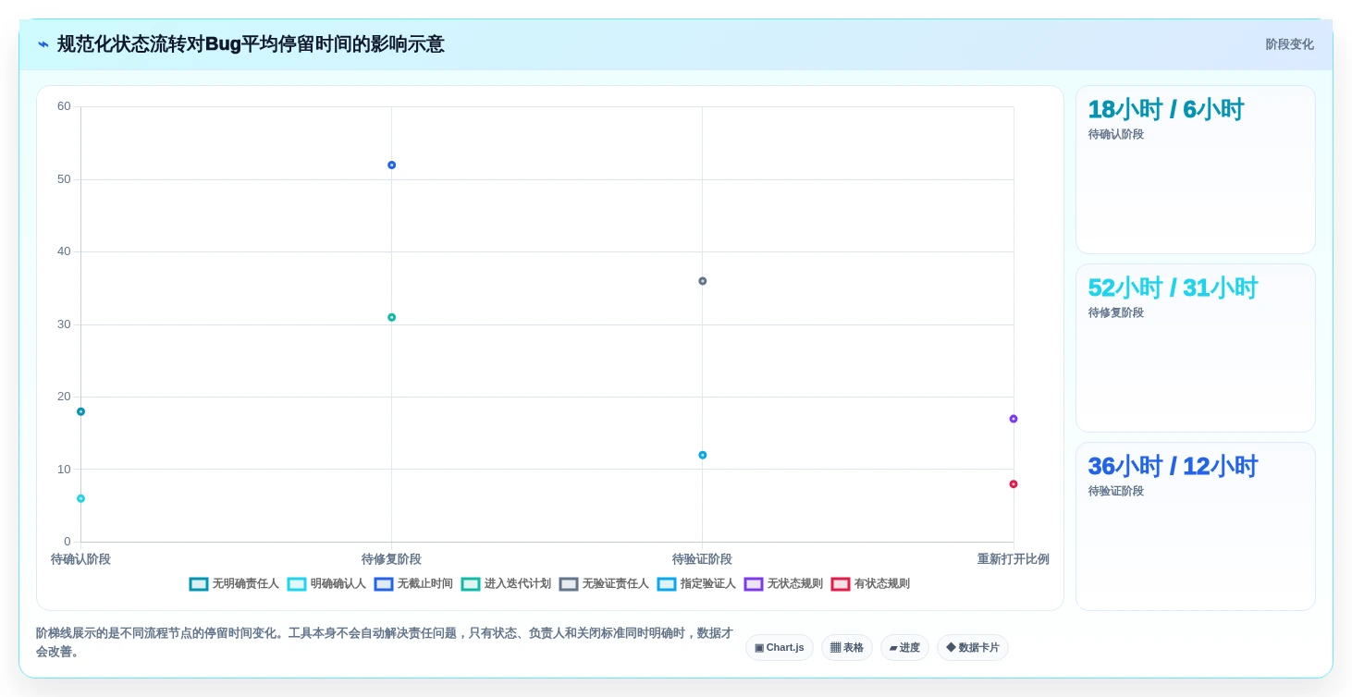Click the 待修复阶段 x-axis label
This screenshot has height=697, width=1352.
point(391,559)
